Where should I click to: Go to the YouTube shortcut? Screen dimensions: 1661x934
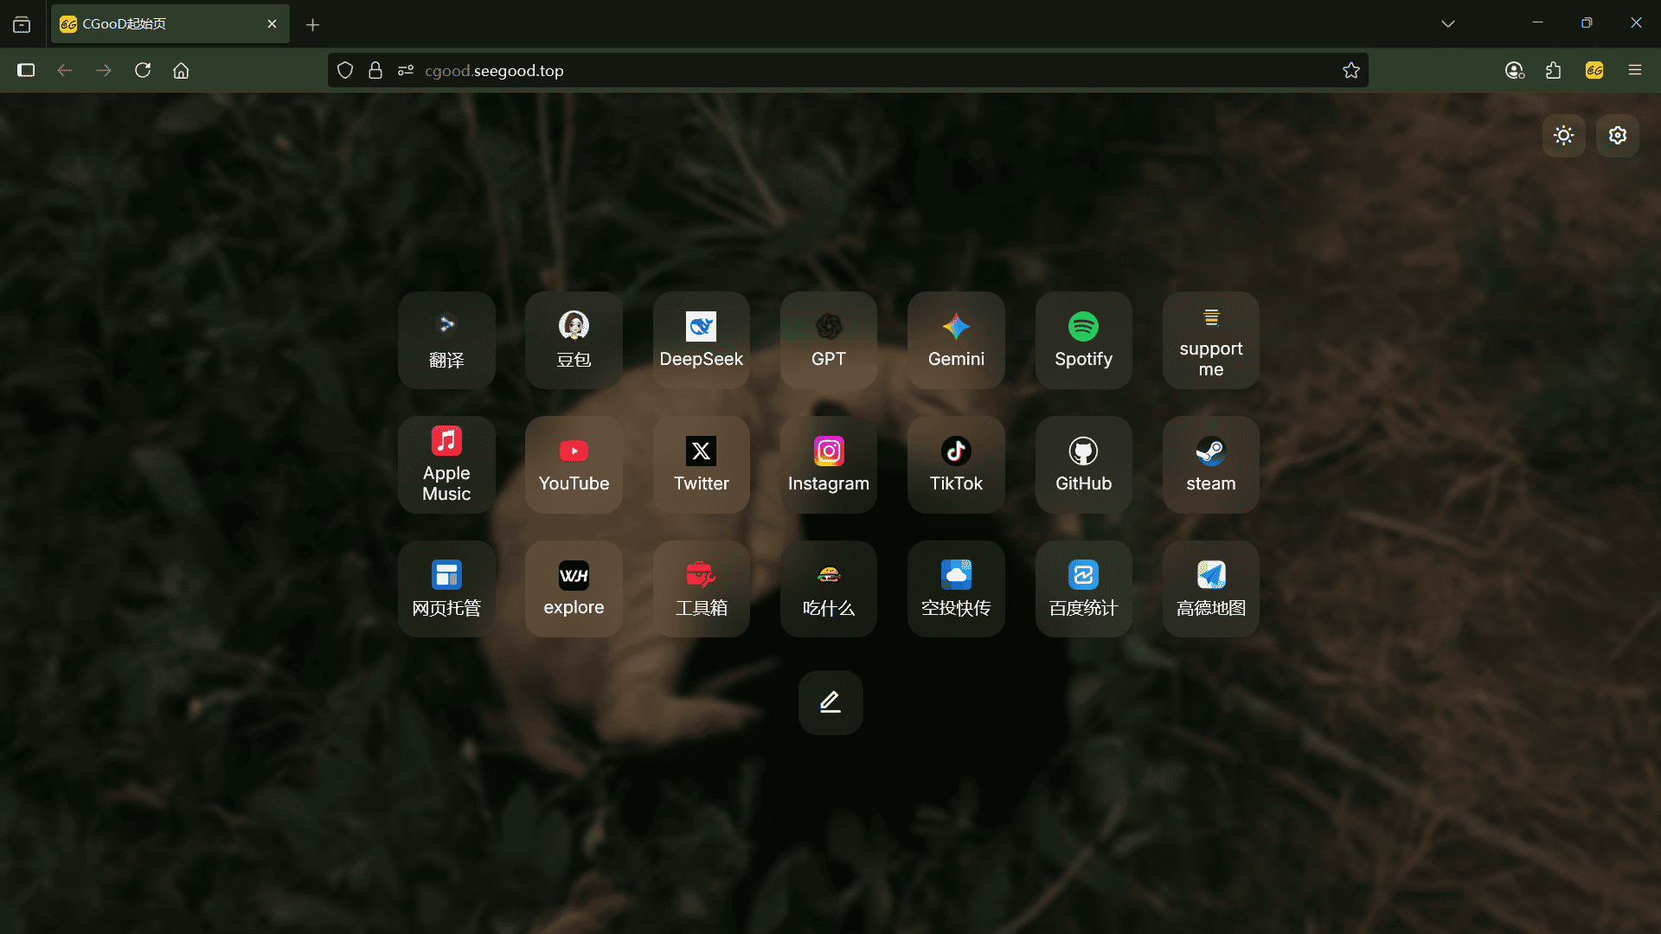[574, 464]
